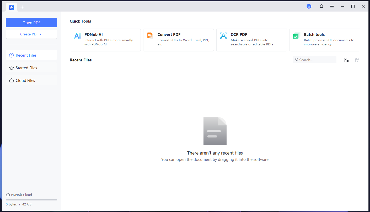Minimize the PDNob window
The height and width of the screenshot is (212, 370).
click(x=342, y=6)
